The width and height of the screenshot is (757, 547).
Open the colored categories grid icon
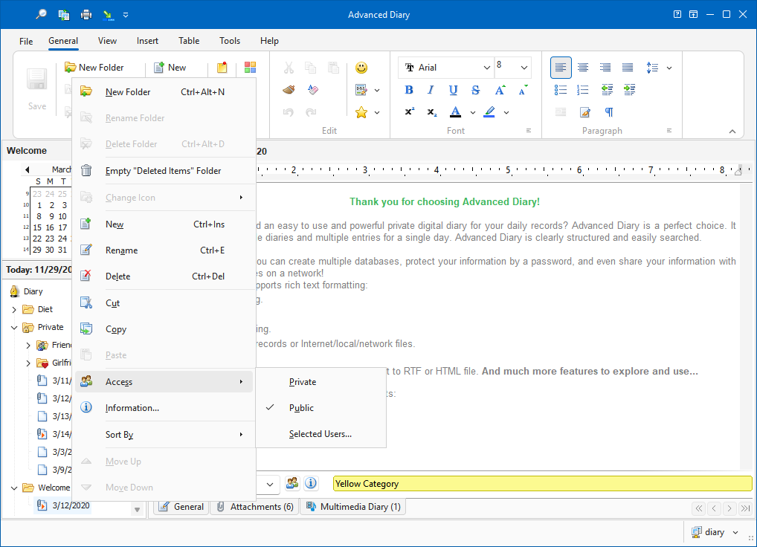(250, 68)
